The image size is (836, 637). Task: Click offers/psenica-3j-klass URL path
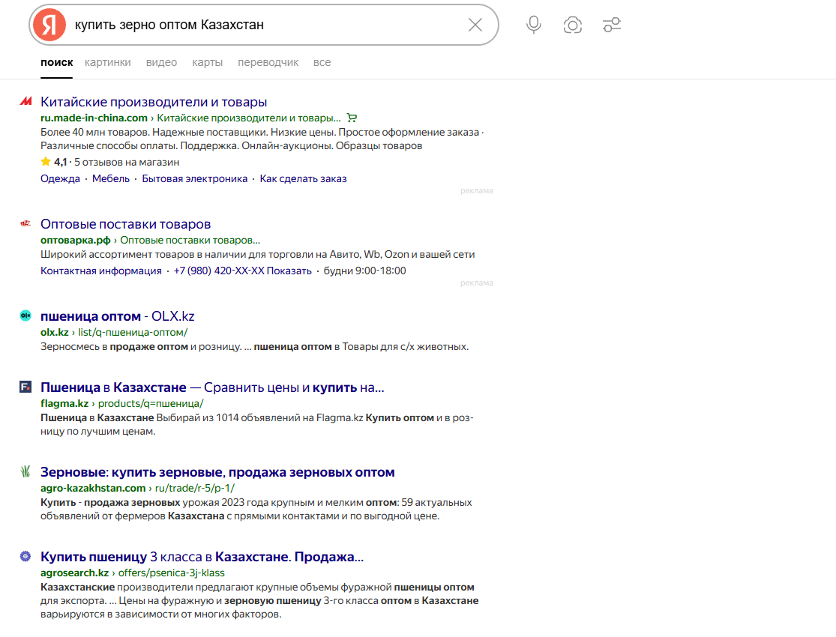click(x=171, y=573)
